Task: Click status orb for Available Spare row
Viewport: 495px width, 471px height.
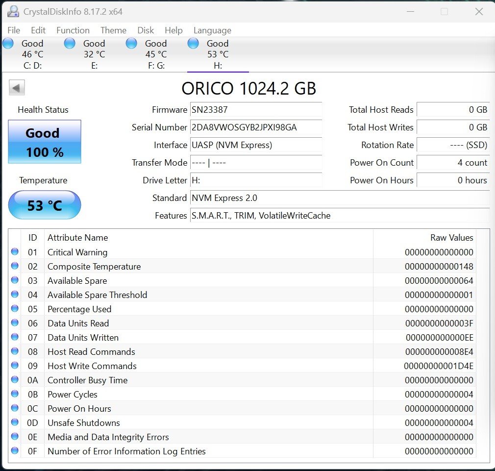Action: pyautogui.click(x=15, y=280)
